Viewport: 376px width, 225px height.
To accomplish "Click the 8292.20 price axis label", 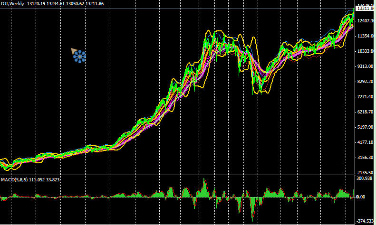I will coord(366,81).
